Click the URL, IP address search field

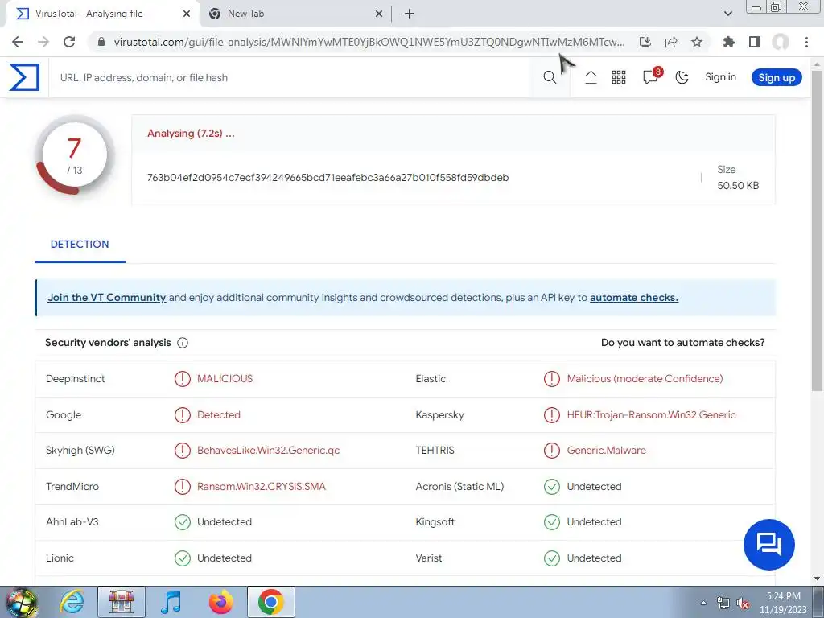click(289, 77)
